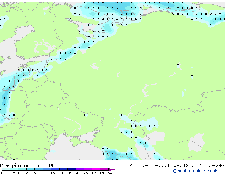Pick the 10–15 mm blue legend swatch
Screen dimensions: 225x174
[x=47, y=169]
